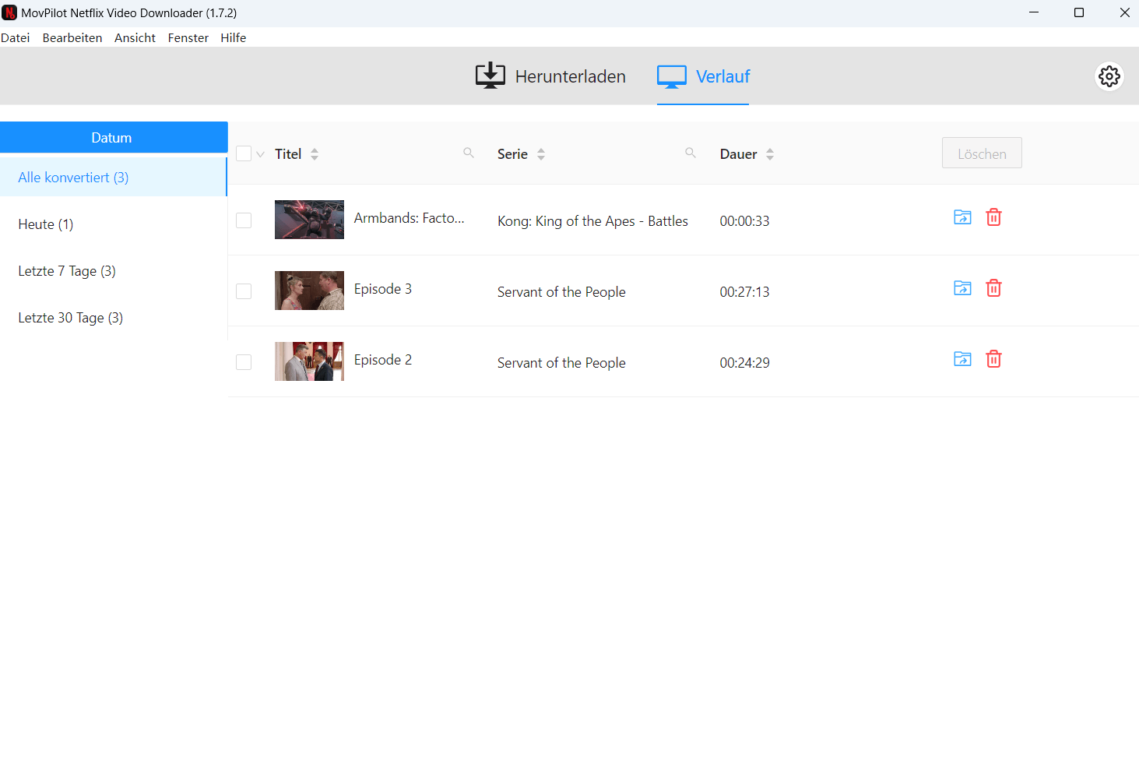
Task: Close the MovPilot window
Action: point(1124,12)
